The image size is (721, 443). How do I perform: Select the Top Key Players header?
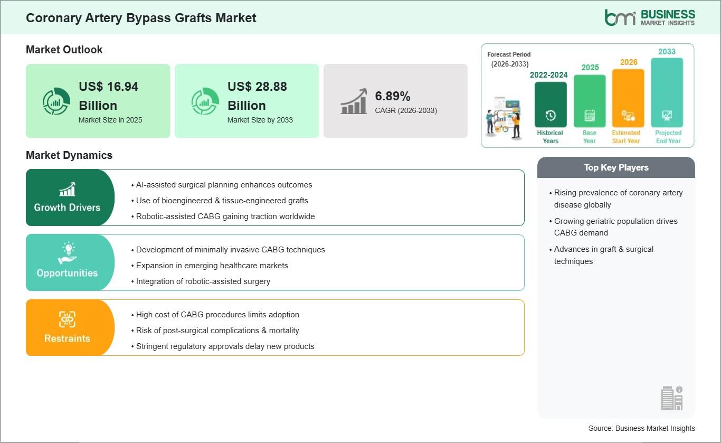616,167
